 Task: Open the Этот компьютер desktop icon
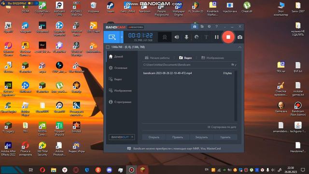pos(281,9)
